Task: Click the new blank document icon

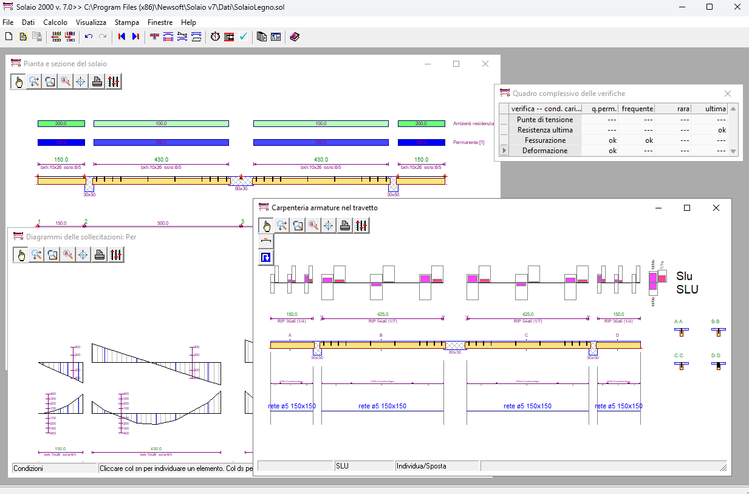Action: click(x=9, y=36)
